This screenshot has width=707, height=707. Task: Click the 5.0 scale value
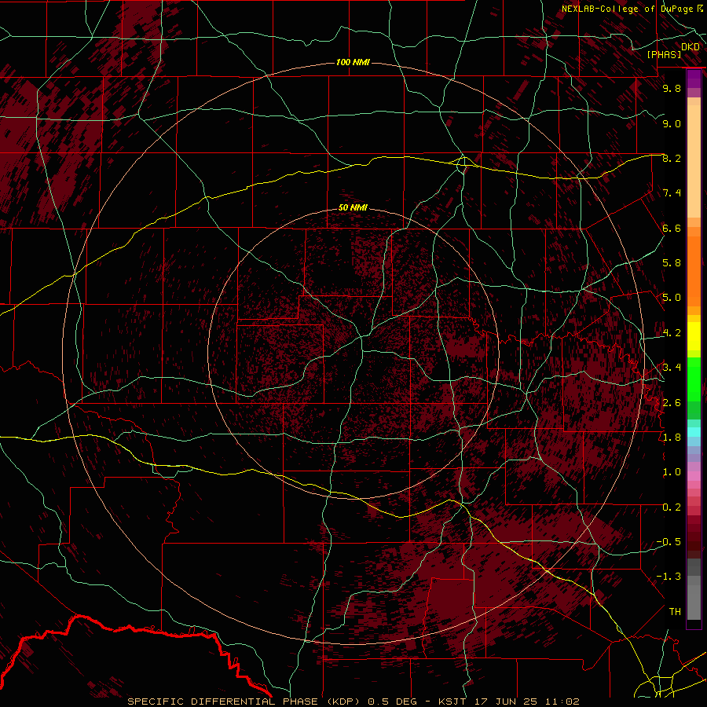click(672, 298)
